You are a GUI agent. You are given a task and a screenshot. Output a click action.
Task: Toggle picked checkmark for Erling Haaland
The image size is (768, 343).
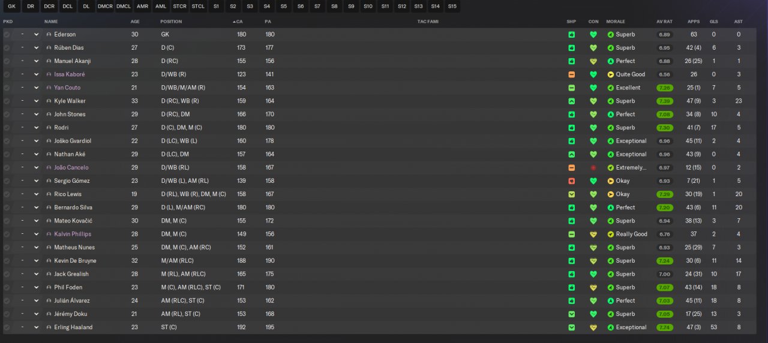(7, 327)
